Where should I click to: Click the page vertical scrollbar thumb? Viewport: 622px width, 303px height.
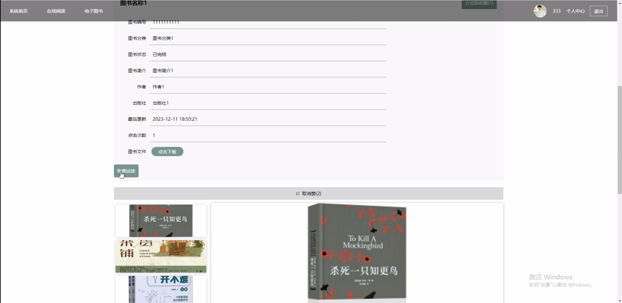619,140
